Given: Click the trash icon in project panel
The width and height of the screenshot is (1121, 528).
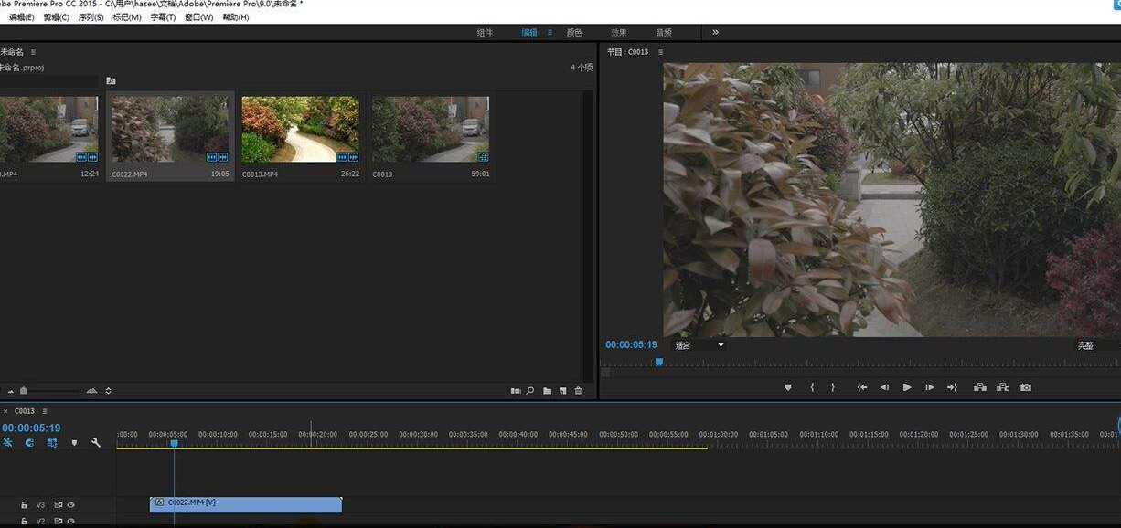Looking at the screenshot, I should [x=578, y=391].
